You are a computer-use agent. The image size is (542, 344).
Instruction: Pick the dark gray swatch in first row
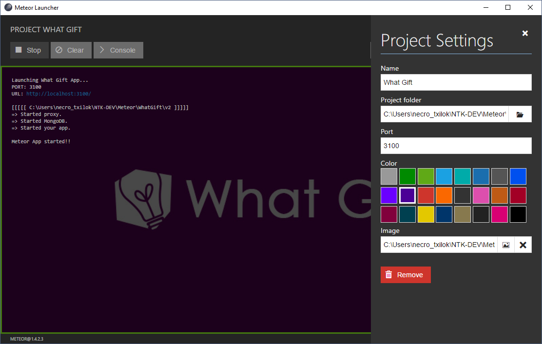pyautogui.click(x=500, y=176)
